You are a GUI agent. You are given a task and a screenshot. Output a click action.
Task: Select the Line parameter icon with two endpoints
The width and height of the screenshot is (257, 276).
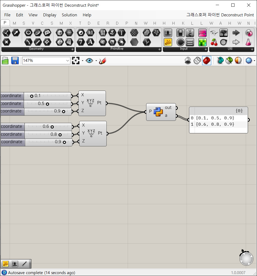38,42
